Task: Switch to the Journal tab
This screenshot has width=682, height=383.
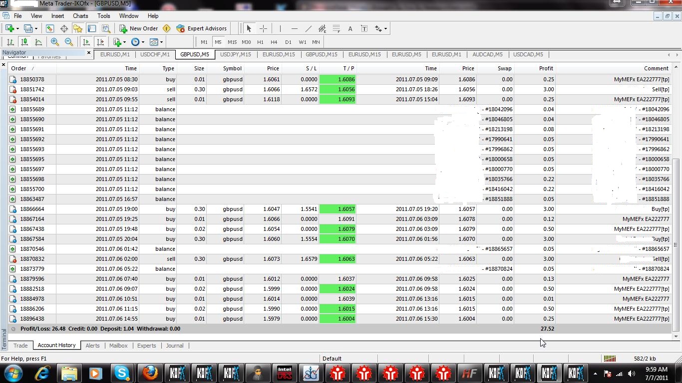Action: pyautogui.click(x=175, y=346)
